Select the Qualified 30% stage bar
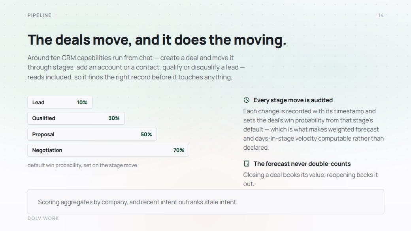The width and height of the screenshot is (411, 231). coord(76,118)
